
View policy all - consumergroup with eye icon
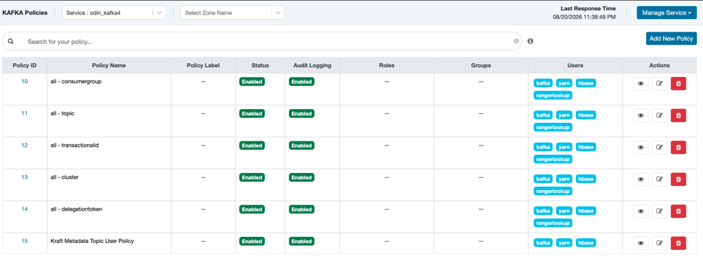click(641, 84)
